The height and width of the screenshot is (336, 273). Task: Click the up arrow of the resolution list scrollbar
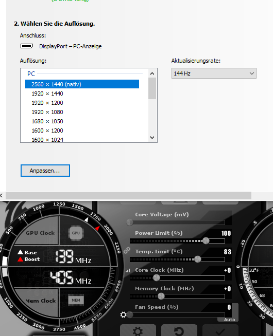pyautogui.click(x=152, y=73)
